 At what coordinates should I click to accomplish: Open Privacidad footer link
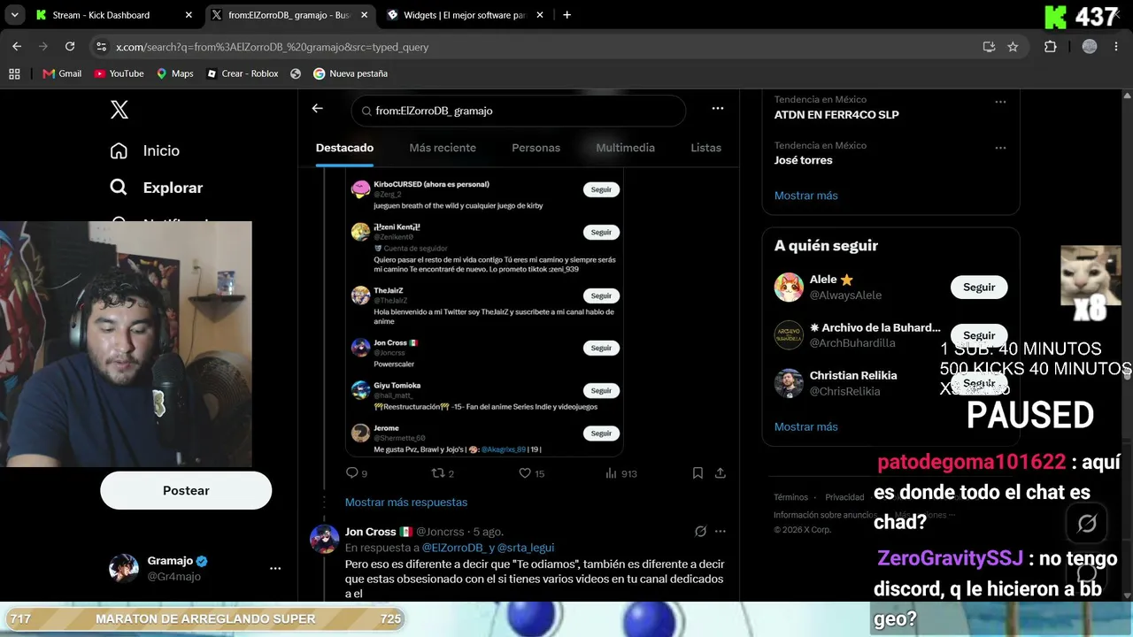click(x=844, y=497)
